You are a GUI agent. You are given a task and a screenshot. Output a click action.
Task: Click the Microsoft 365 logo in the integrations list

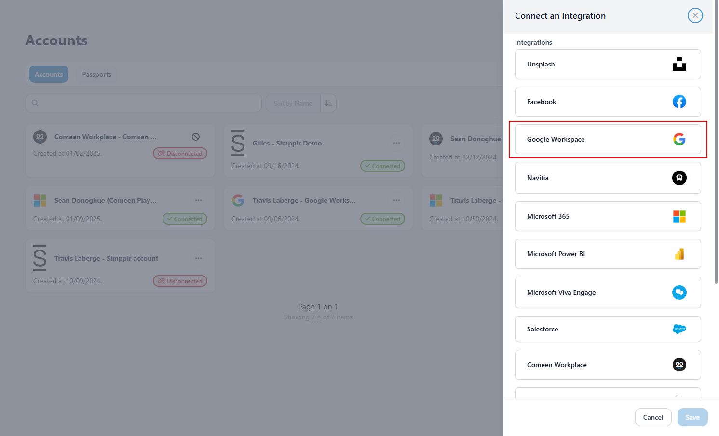tap(679, 216)
